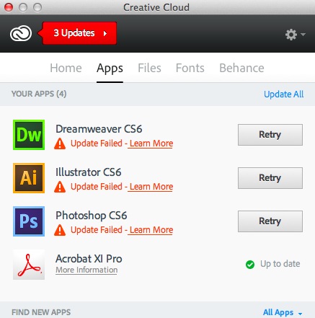This screenshot has width=315, height=318.
Task: Click the Up to date status text
Action: [280, 264]
